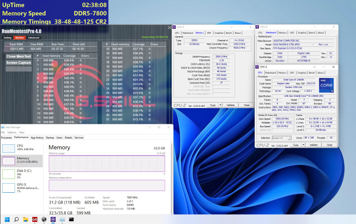Select GPU 0 performance item
Viewport: 356px width, 224px height.
pyautogui.click(x=22, y=188)
